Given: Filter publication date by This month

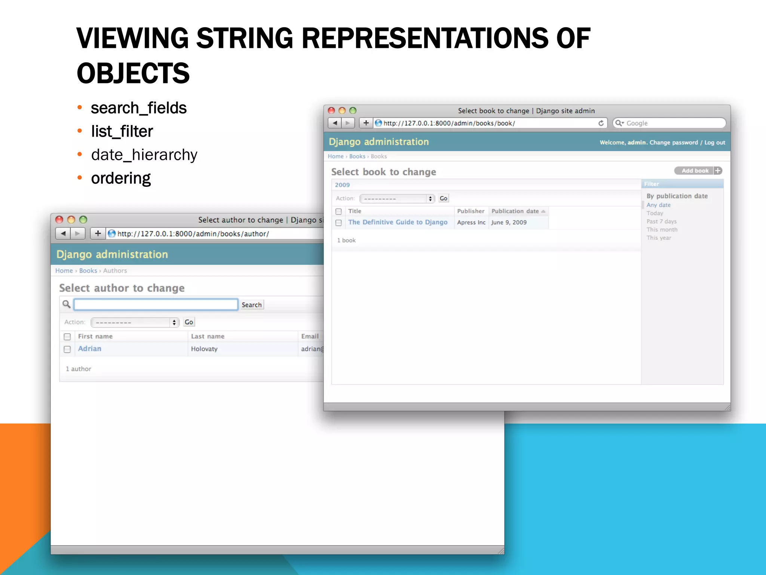Looking at the screenshot, I should coord(662,230).
